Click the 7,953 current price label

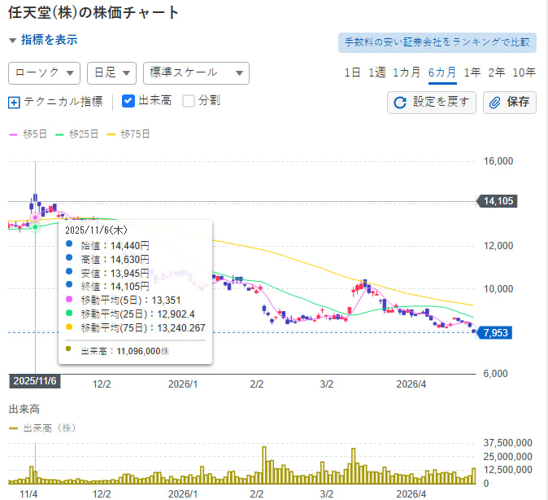pos(494,332)
